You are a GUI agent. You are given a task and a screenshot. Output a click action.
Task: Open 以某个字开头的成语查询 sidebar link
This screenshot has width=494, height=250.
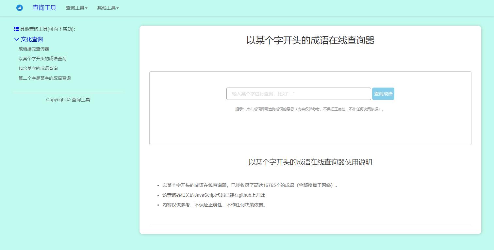pyautogui.click(x=42, y=59)
